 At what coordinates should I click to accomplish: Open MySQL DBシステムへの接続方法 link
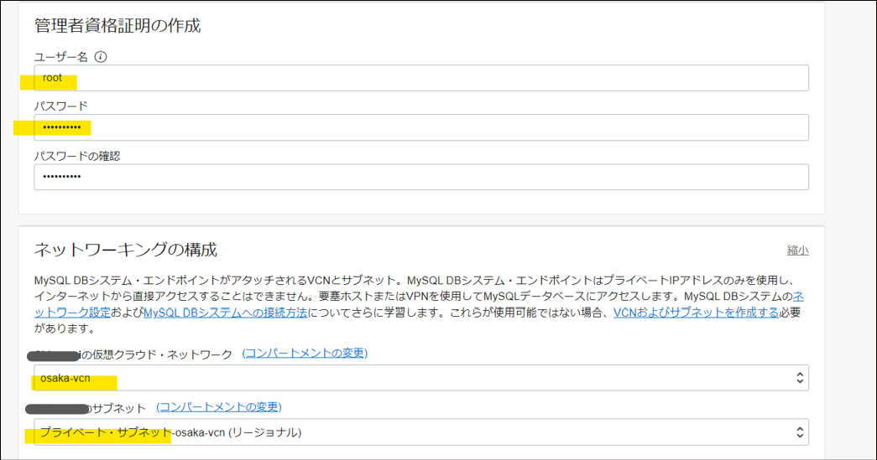click(226, 313)
